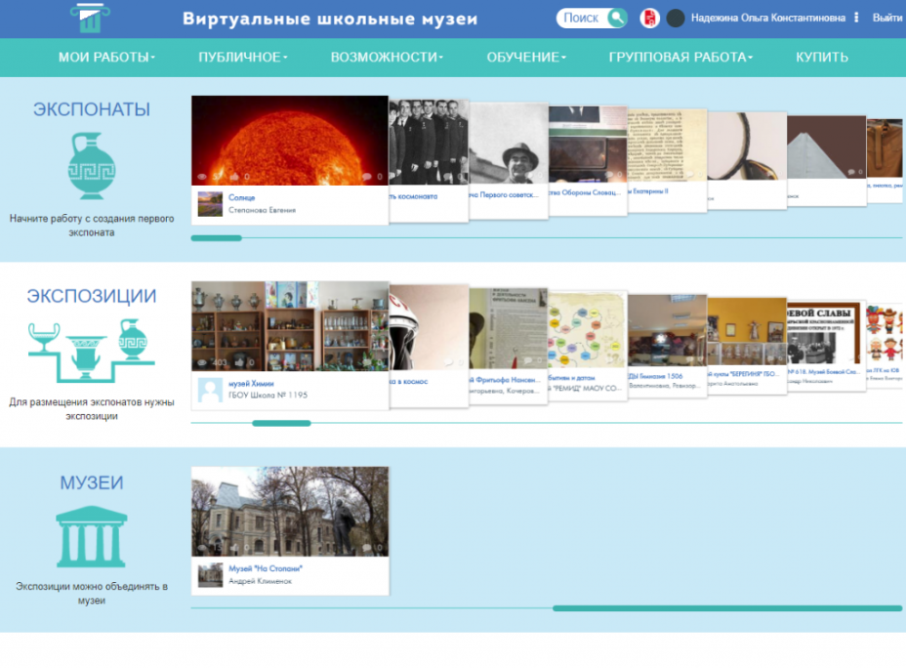This screenshot has height=668, width=906.
Task: Click the museums carousel scrollbar handle
Action: (726, 608)
